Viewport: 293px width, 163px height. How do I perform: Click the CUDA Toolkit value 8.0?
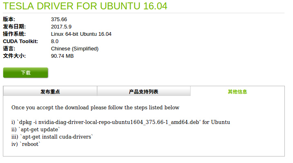coord(55,41)
